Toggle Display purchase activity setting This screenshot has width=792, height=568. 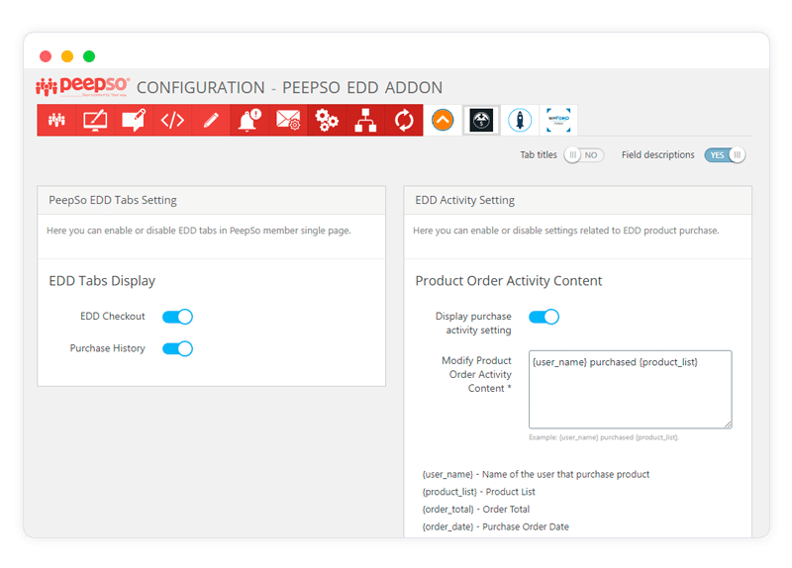pos(544,317)
